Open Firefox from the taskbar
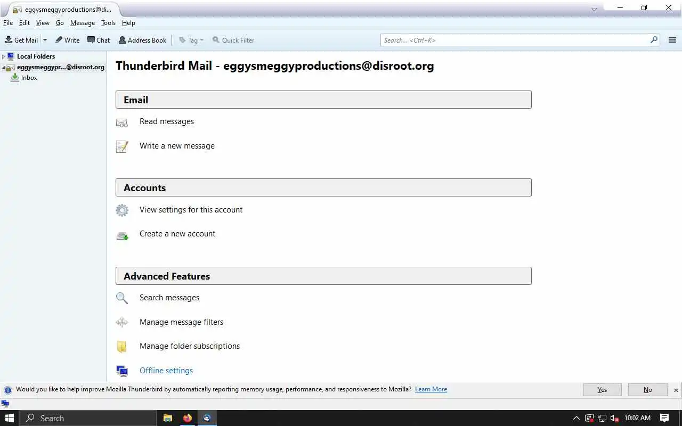This screenshot has width=682, height=426. (187, 418)
